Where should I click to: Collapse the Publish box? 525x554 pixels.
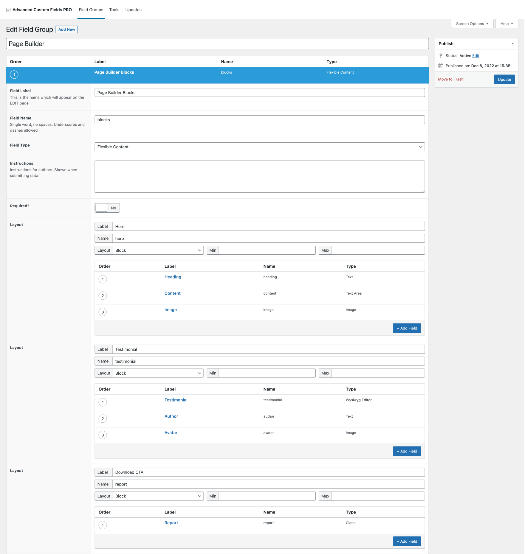513,44
